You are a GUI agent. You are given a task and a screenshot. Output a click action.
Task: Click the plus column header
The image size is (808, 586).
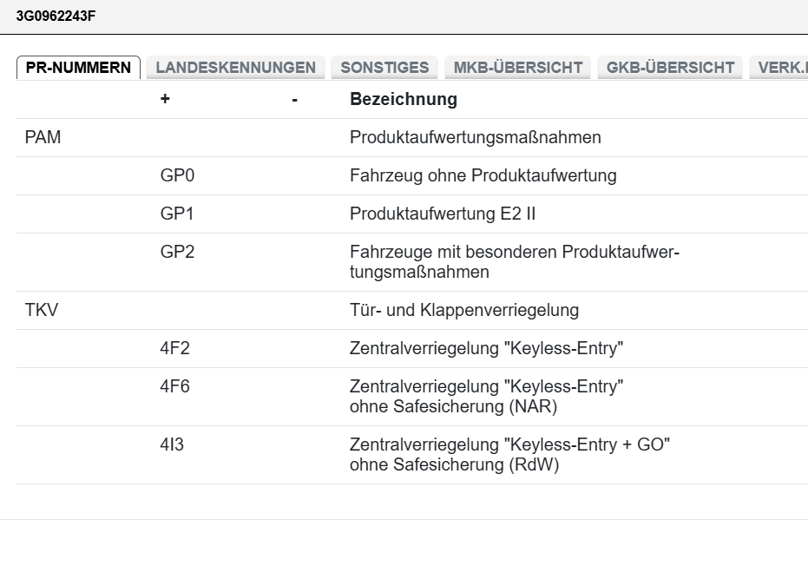pyautogui.click(x=165, y=99)
